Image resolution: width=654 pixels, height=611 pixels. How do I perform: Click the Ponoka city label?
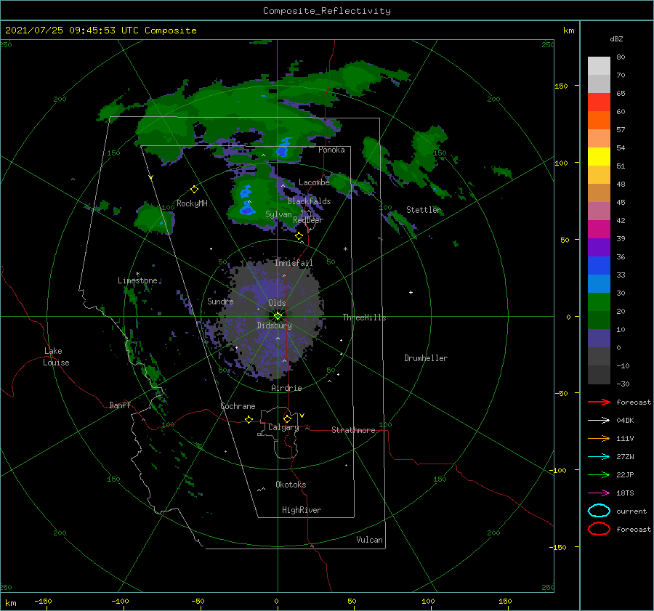click(331, 150)
